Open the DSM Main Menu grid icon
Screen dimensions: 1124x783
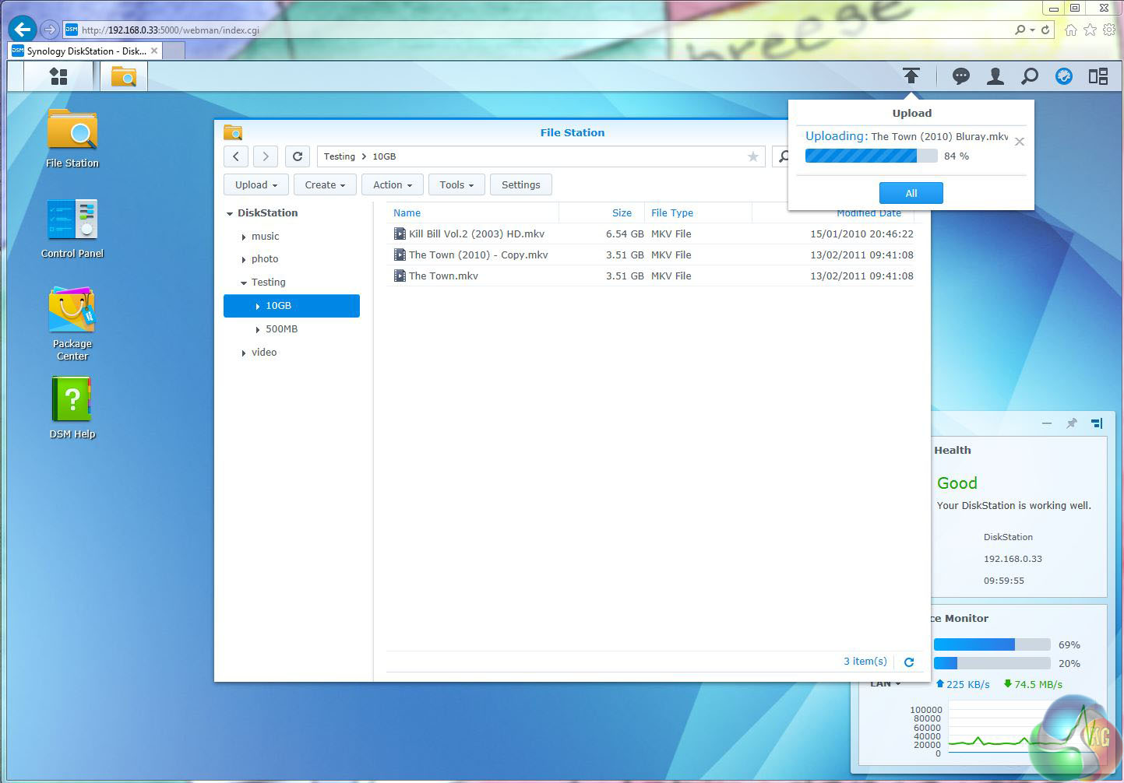(x=58, y=76)
